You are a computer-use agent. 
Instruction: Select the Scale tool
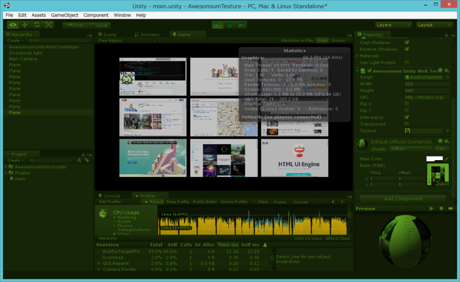click(x=49, y=25)
